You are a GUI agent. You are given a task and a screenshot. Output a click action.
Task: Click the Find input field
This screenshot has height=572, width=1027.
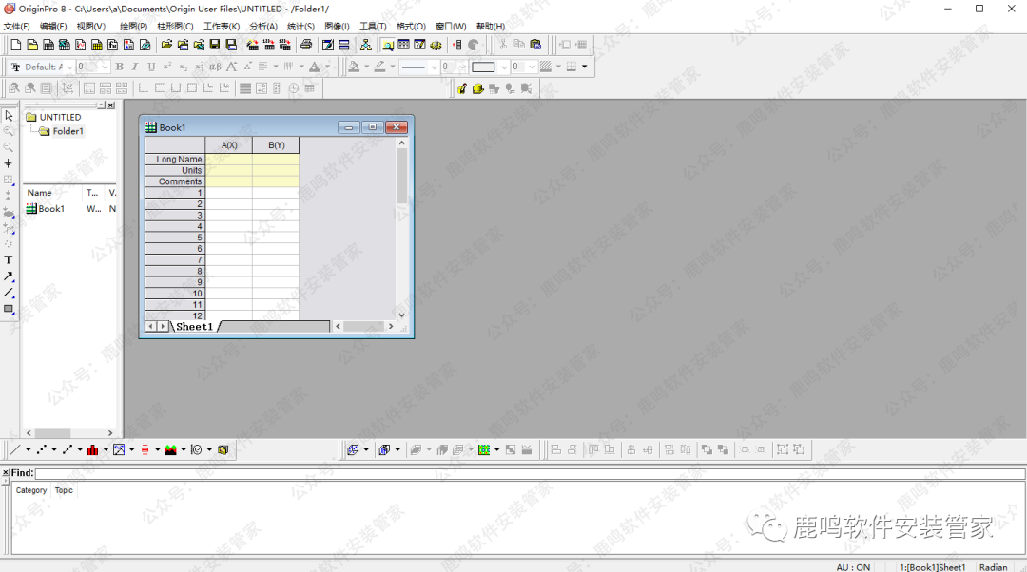click(x=529, y=473)
